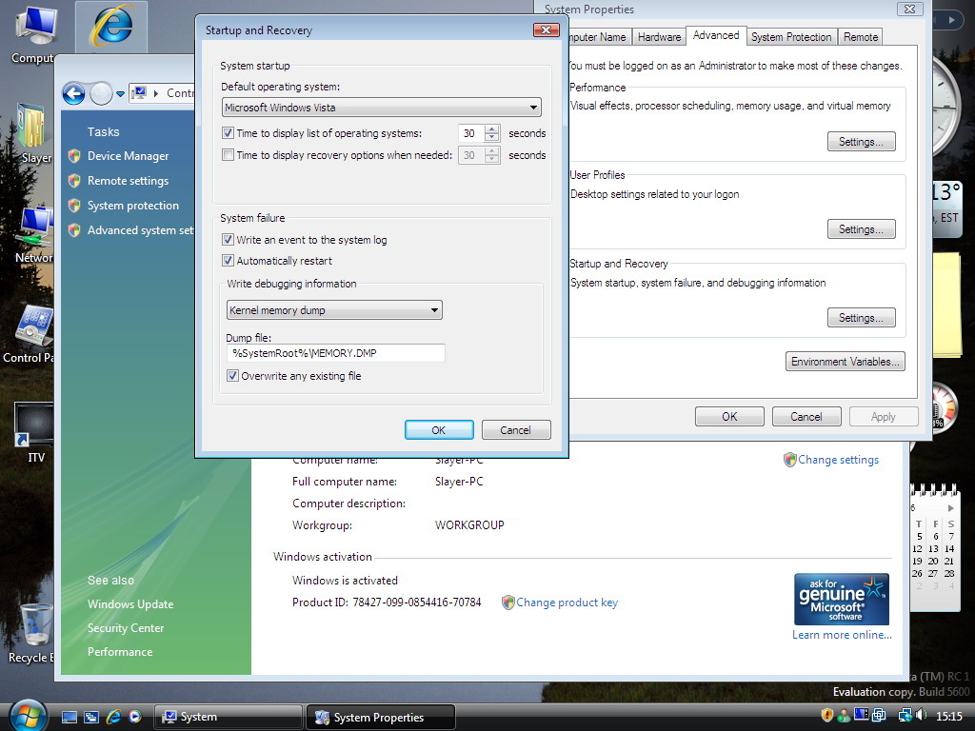The width and height of the screenshot is (975, 731).
Task: Click the security shield tray icon
Action: [827, 716]
